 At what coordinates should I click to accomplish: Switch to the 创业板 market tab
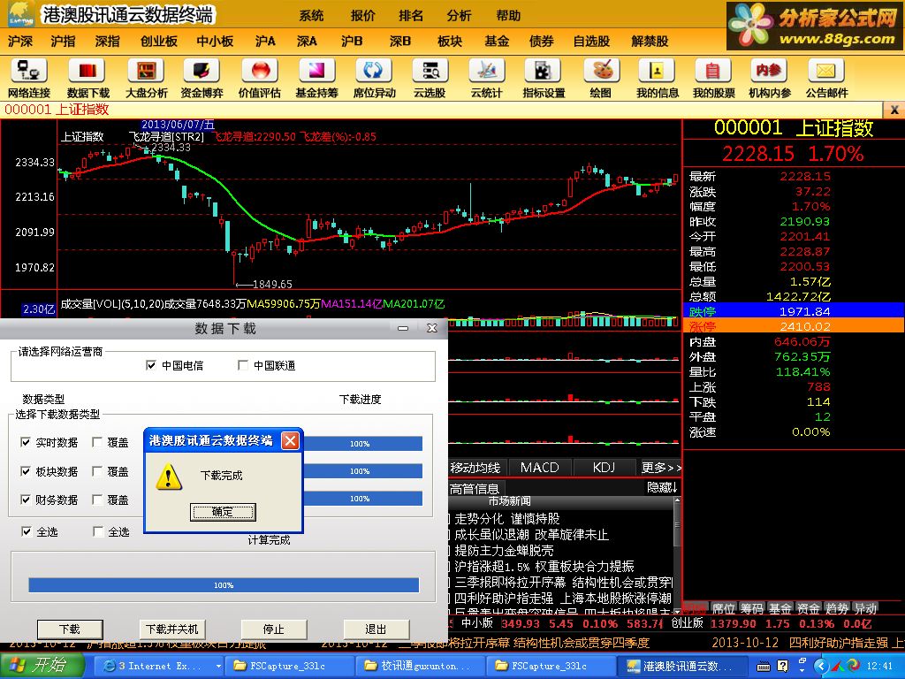tap(159, 41)
